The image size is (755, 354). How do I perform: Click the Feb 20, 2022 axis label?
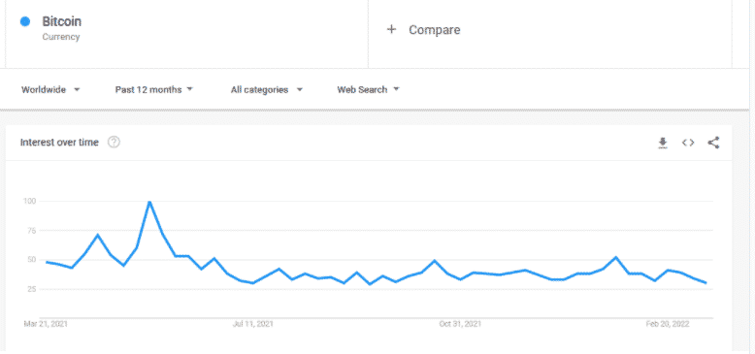click(668, 324)
